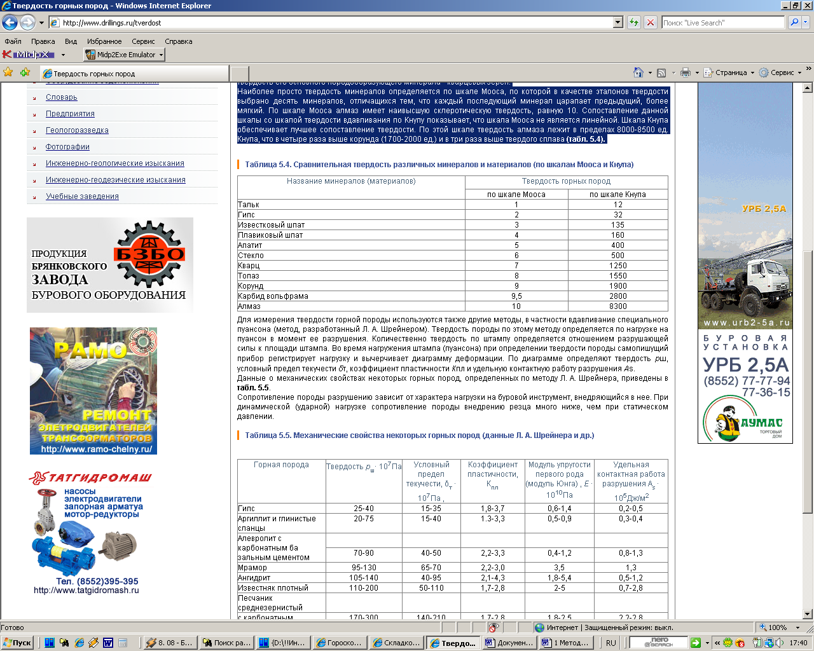Expand hidden tray icons with the chevron
This screenshot has width=814, height=651.
717,643
